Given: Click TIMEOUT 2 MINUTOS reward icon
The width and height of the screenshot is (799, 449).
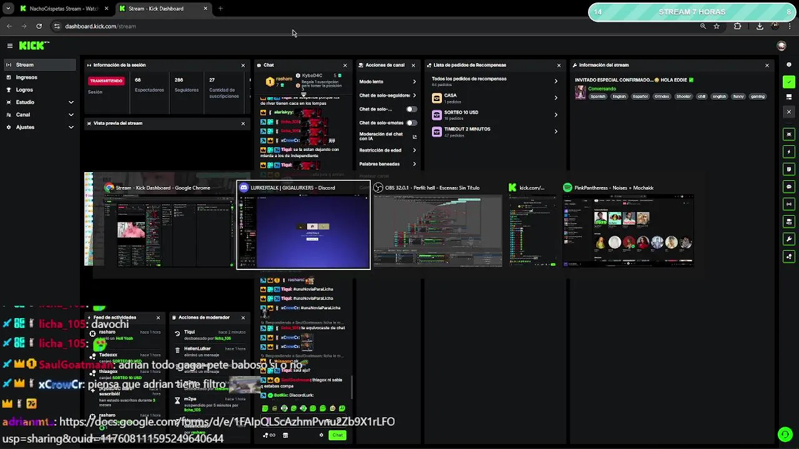Looking at the screenshot, I should point(437,132).
